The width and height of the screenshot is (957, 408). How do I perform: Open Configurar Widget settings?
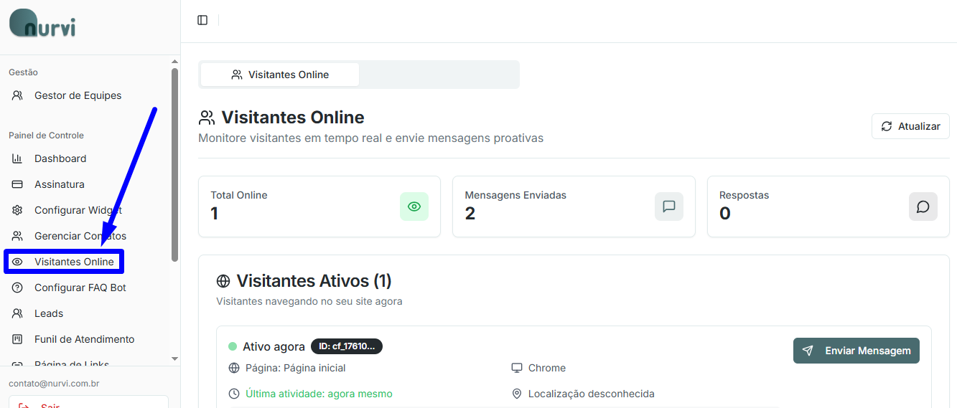pyautogui.click(x=78, y=210)
